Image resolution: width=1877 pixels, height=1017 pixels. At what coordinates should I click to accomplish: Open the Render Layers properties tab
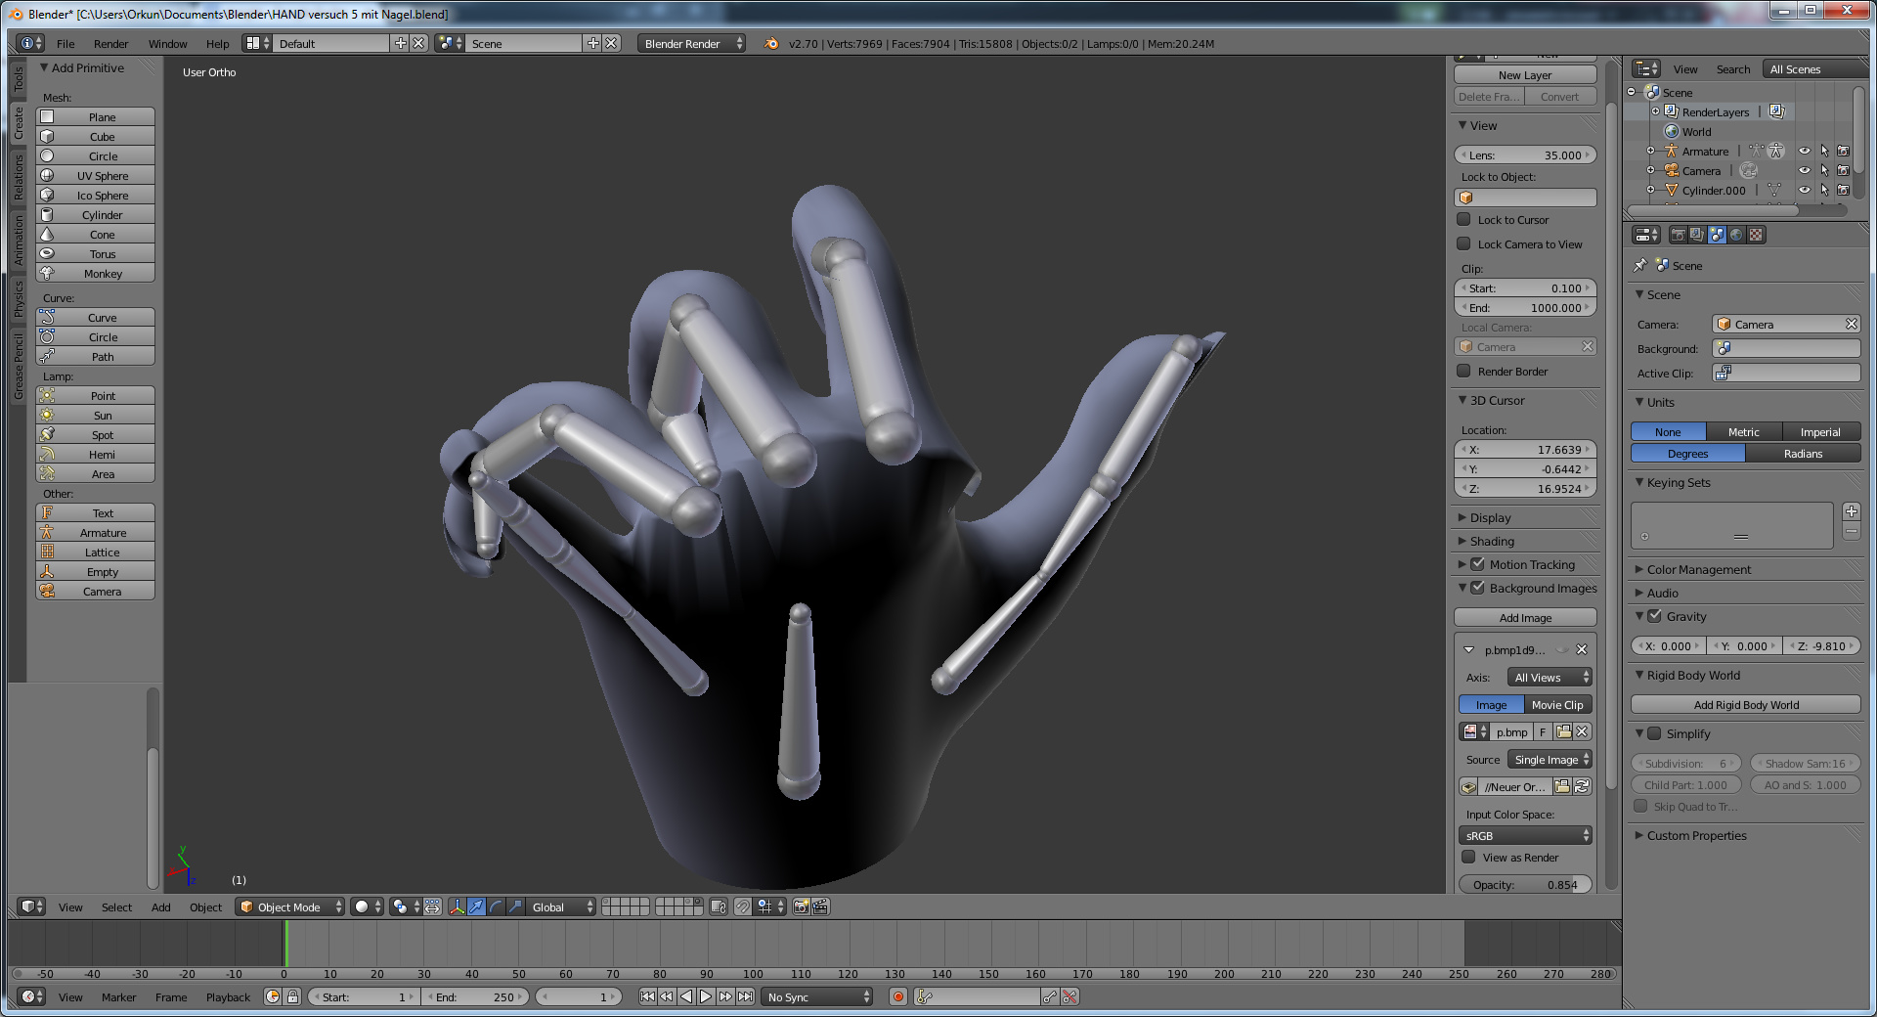coord(1697,235)
